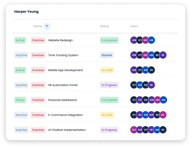Click the BS avatar in Time Tracking System row
This screenshot has height=147, width=191.
pyautogui.click(x=157, y=55)
